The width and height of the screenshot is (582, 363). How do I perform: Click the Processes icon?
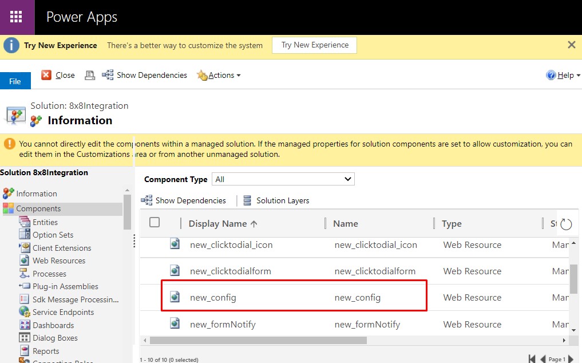coord(25,274)
